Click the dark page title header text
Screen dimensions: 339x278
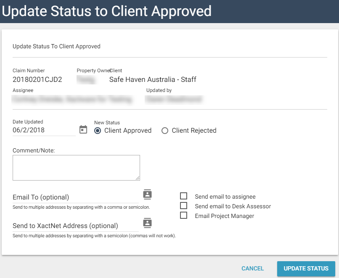(107, 11)
